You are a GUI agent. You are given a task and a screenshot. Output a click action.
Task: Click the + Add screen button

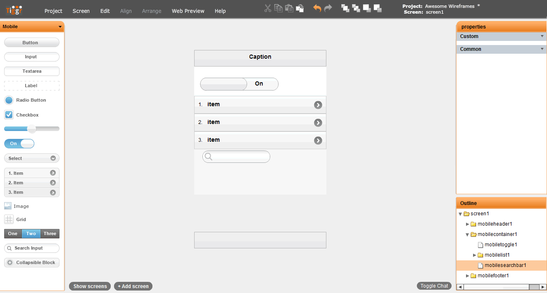[x=133, y=286]
